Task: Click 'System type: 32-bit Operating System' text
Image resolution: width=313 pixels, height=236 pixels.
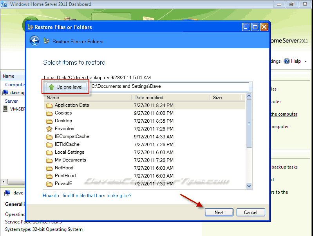Action: 44,229
